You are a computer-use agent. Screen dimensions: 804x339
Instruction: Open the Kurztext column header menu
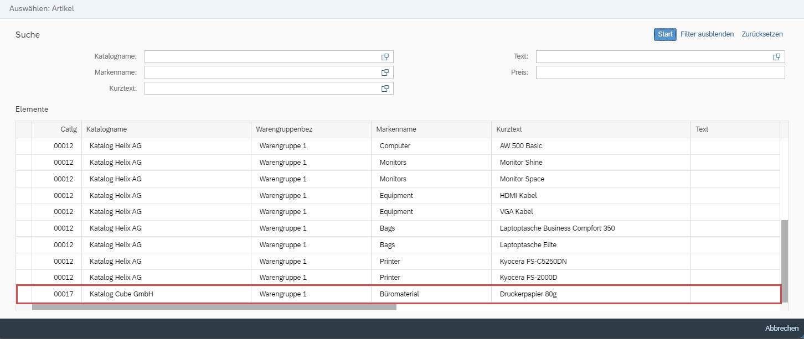pyautogui.click(x=590, y=129)
